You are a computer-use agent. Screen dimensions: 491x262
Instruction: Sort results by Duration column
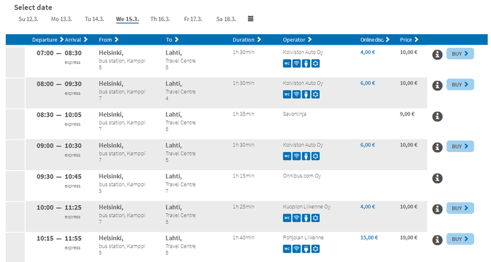246,39
